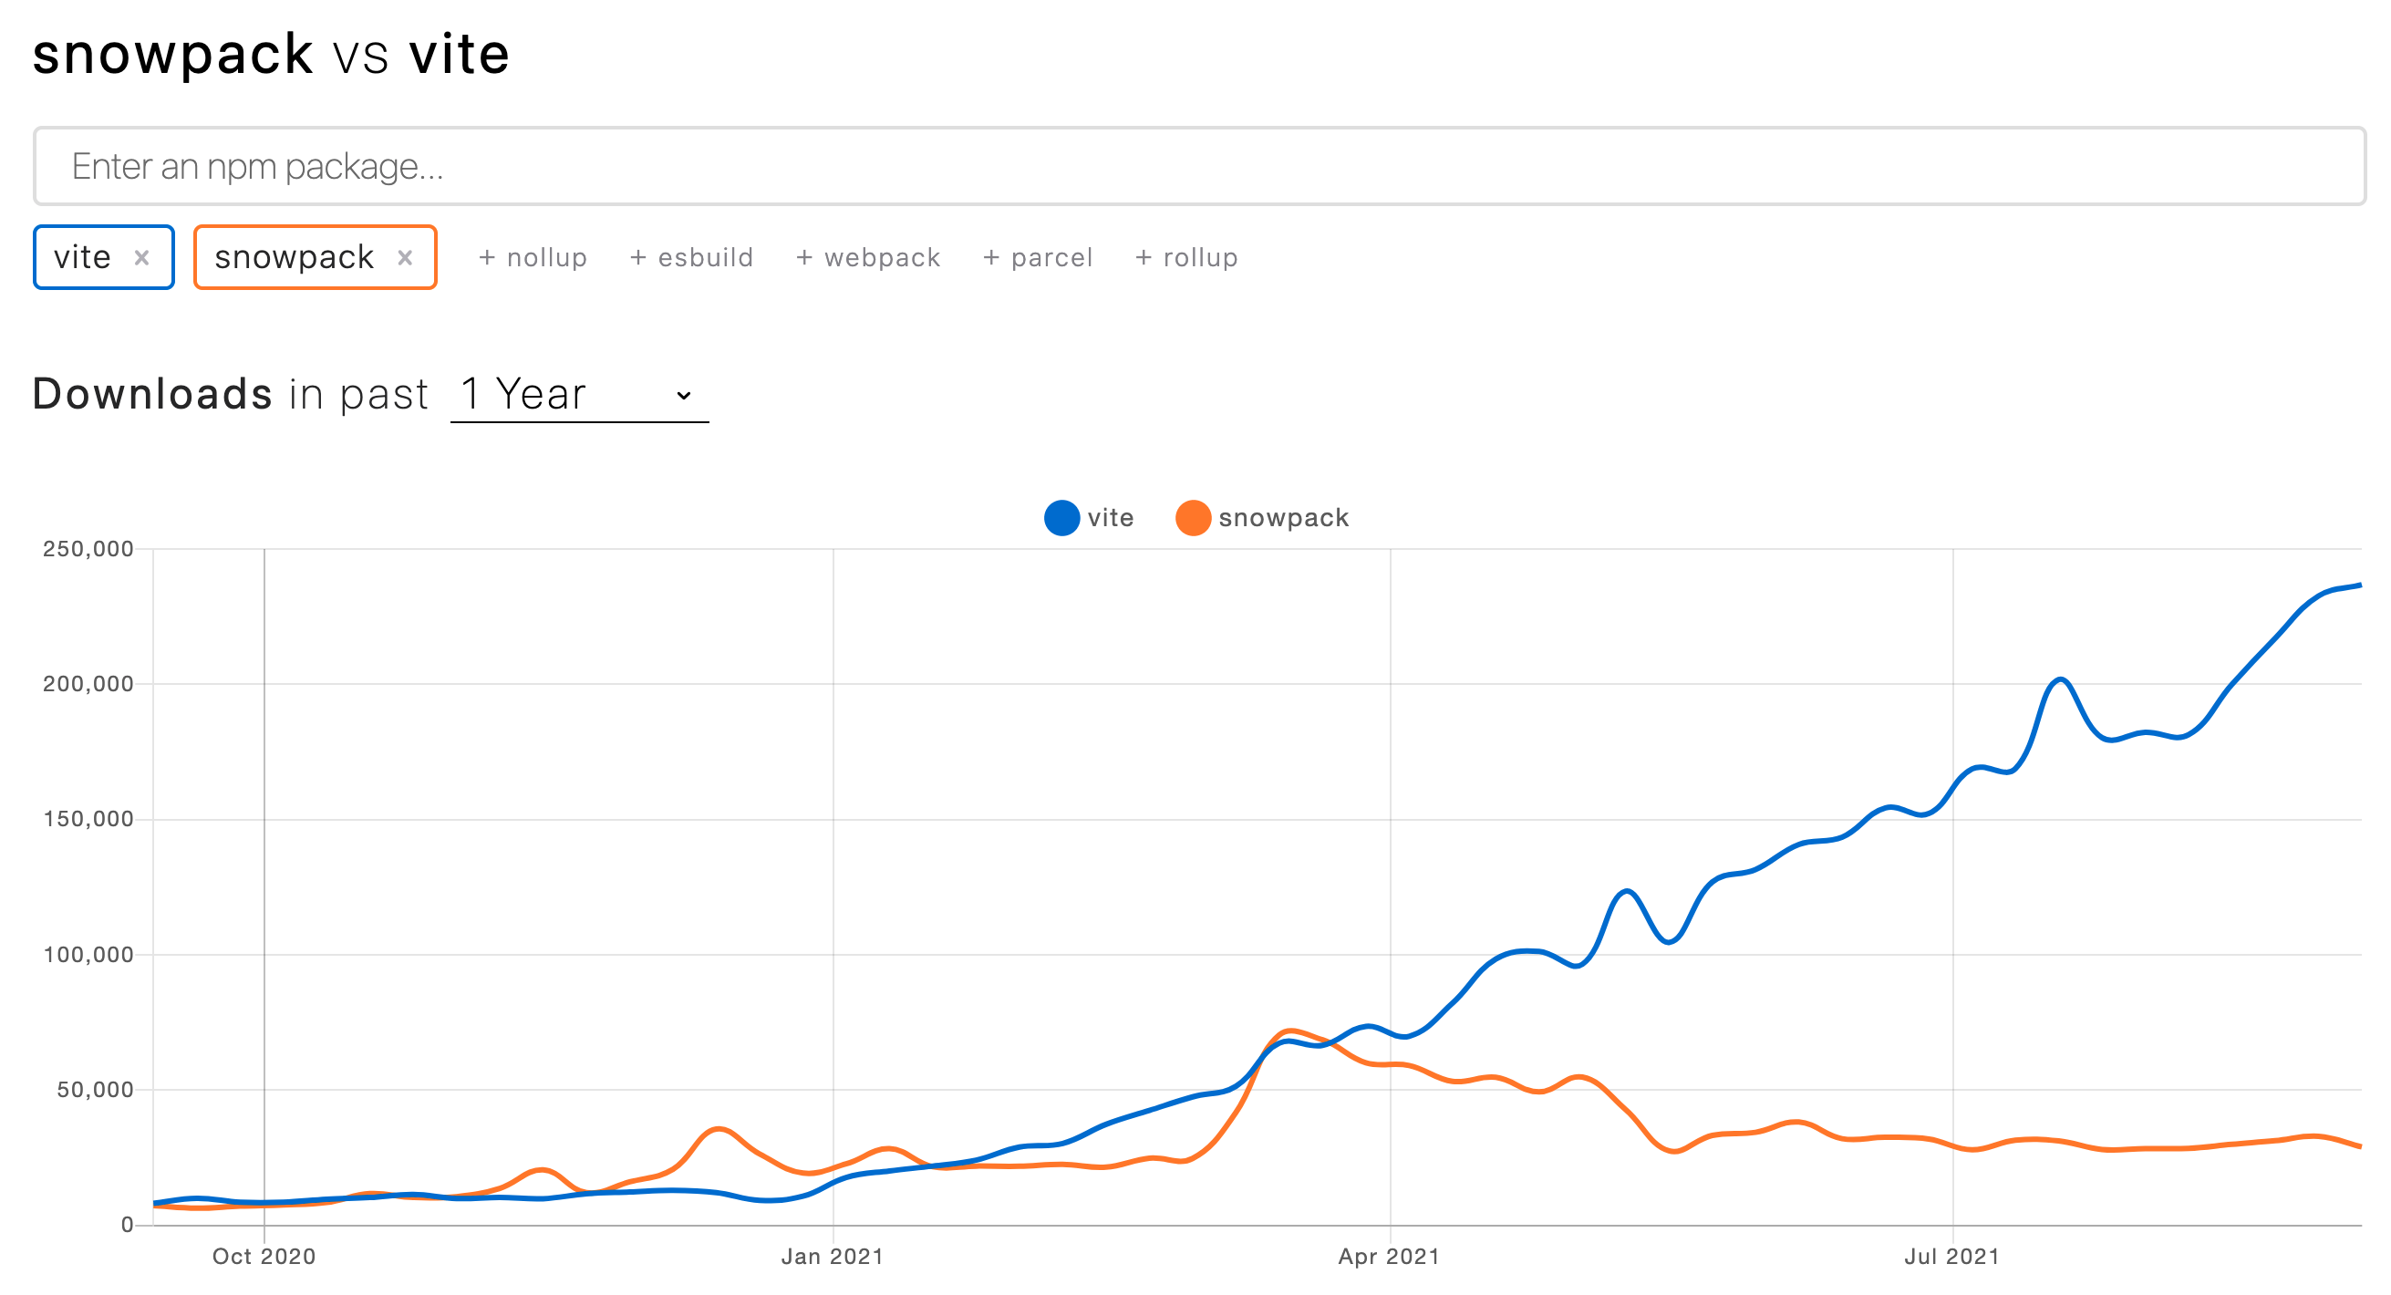The image size is (2391, 1295).
Task: Click the orange snowpack legend circle
Action: coord(1193,518)
